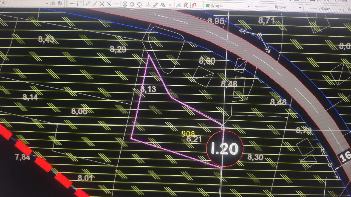Open the ByLayer lineweight dropdown
The height and width of the screenshot is (197, 351).
click(324, 8)
